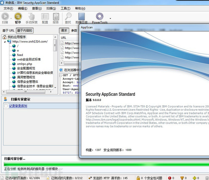Select 漏洞管理规范 tree node
This screenshot has height=180, width=209.
pos(26,77)
